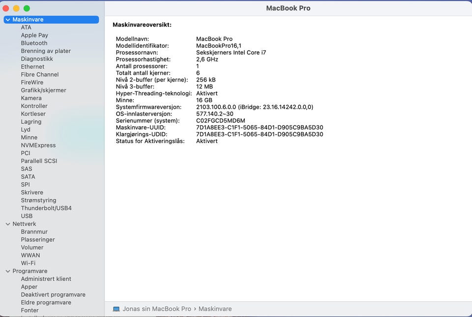Image resolution: width=472 pixels, height=317 pixels.
Task: Select Lyd in the sidebar
Action: [x=26, y=129]
